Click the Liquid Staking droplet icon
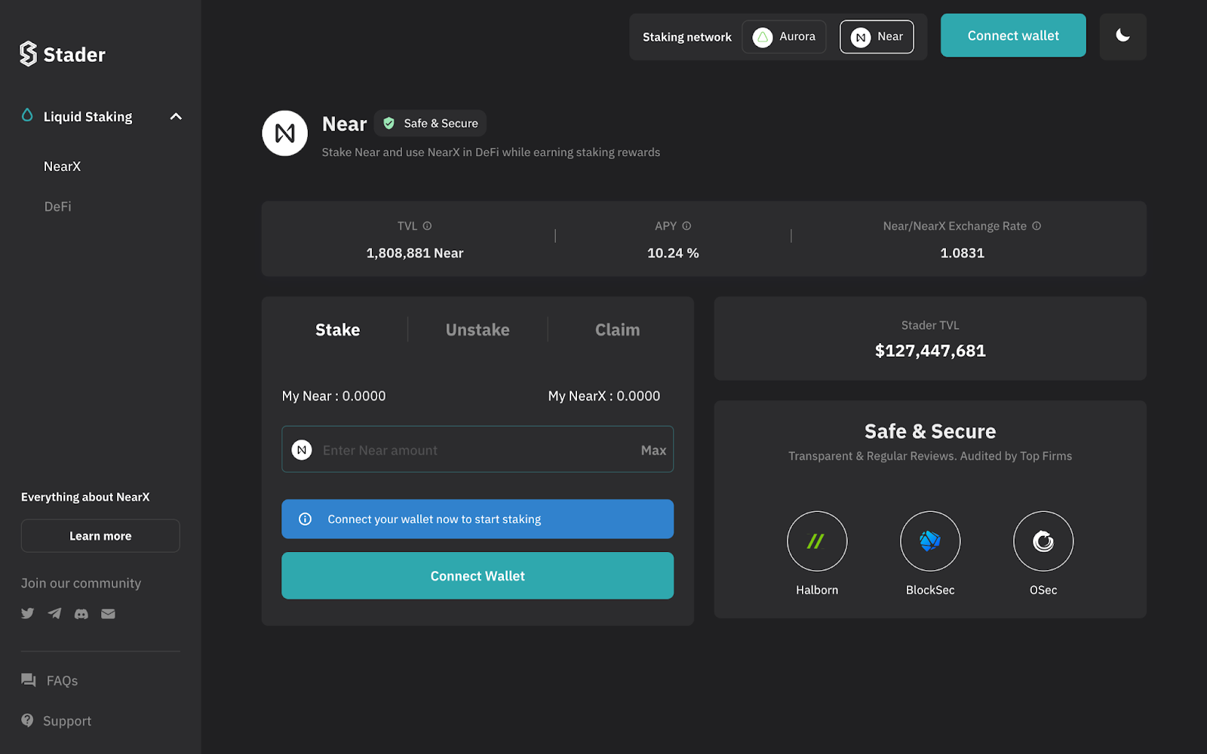The height and width of the screenshot is (754, 1207). (27, 115)
